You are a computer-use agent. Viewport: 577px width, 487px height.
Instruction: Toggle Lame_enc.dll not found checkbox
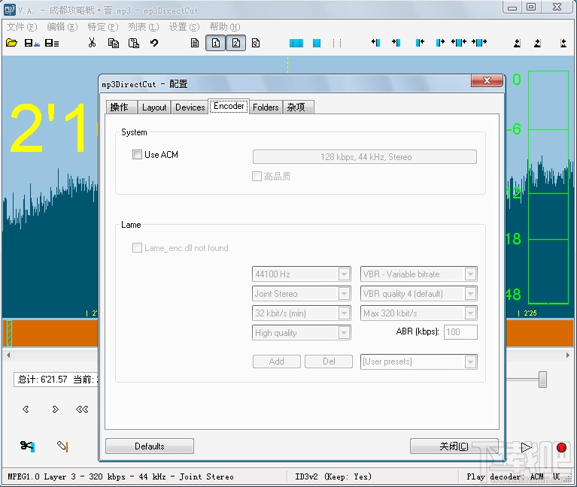(137, 248)
